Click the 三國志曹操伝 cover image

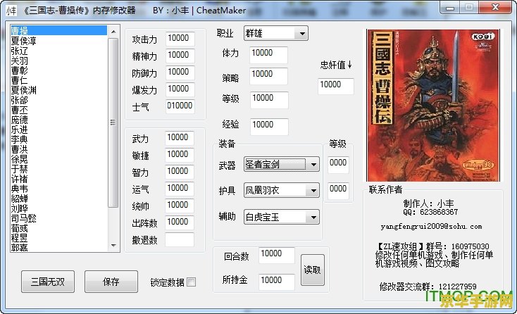433,106
